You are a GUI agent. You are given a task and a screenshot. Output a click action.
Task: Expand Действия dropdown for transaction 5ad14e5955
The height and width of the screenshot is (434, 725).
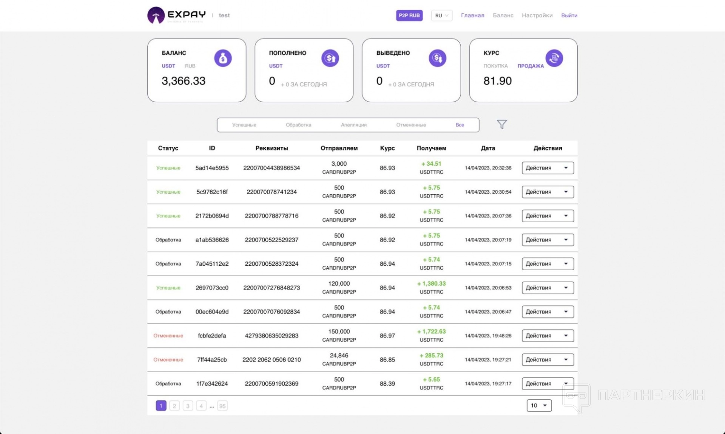[548, 168]
